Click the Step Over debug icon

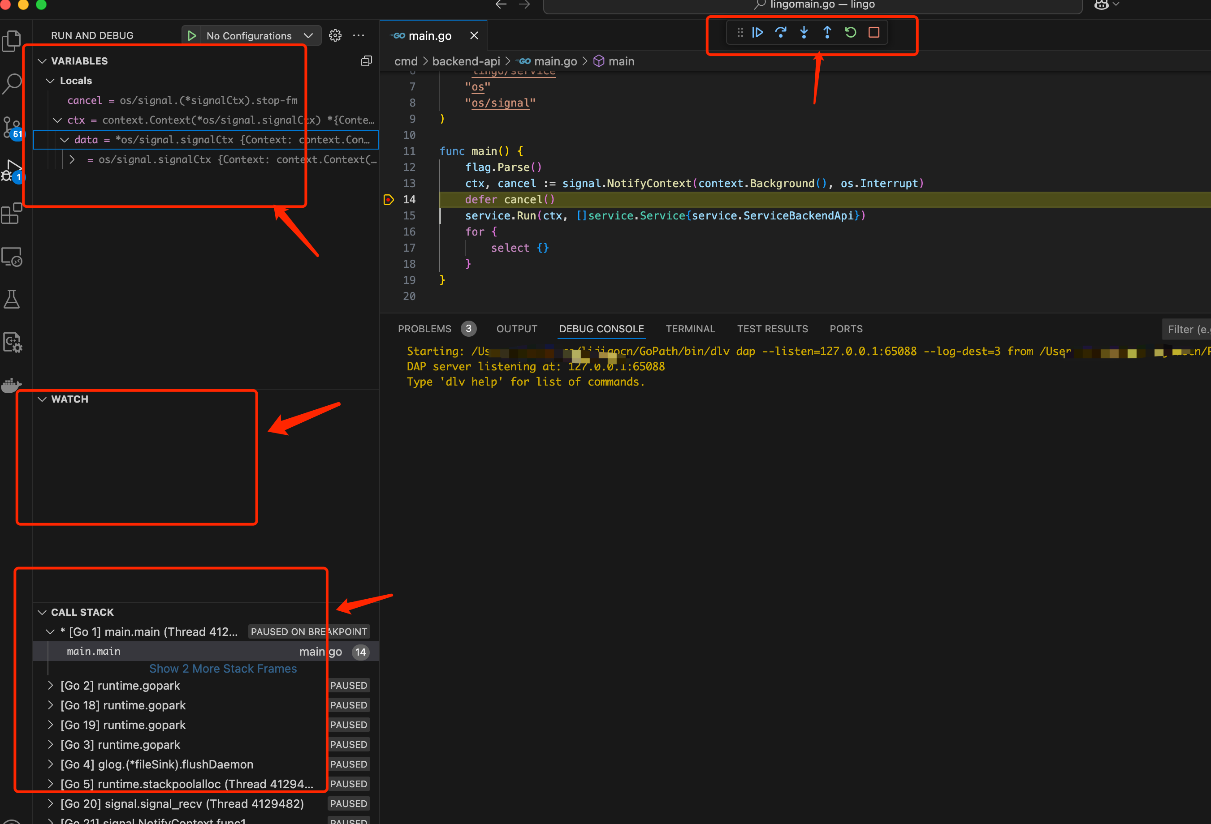coord(780,33)
